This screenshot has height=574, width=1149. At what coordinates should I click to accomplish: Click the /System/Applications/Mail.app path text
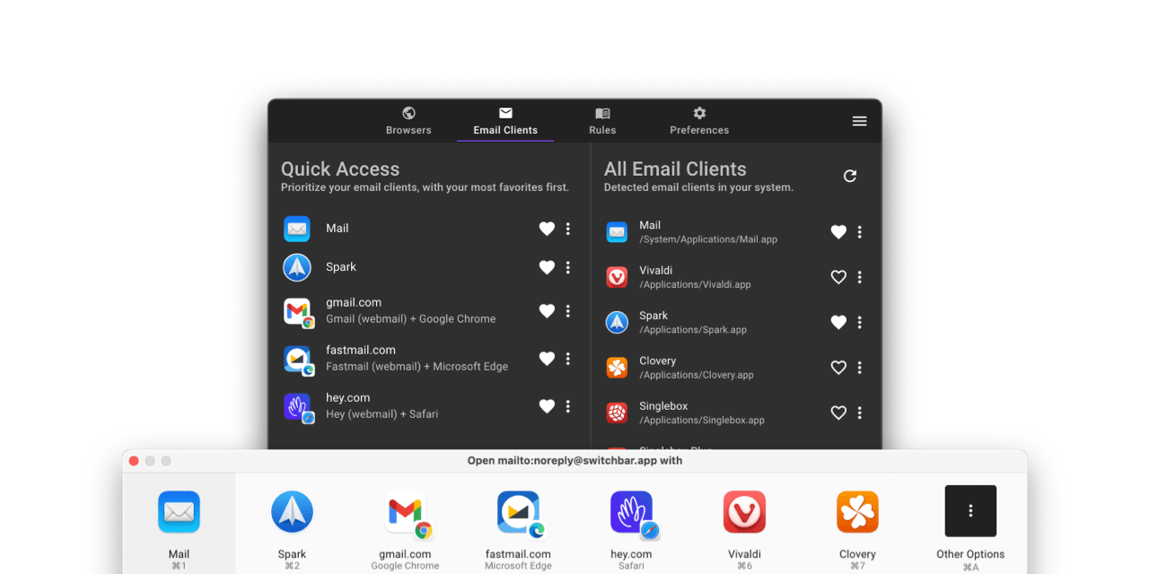point(708,239)
